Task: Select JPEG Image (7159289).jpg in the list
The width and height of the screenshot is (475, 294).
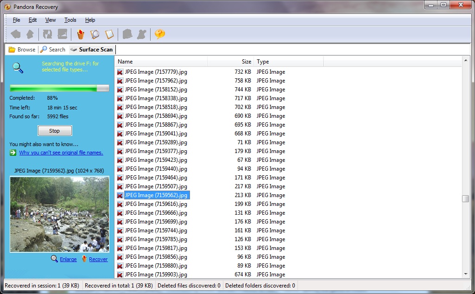Action: pyautogui.click(x=156, y=142)
